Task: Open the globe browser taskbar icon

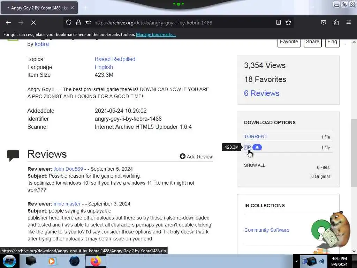Action: click(74, 261)
